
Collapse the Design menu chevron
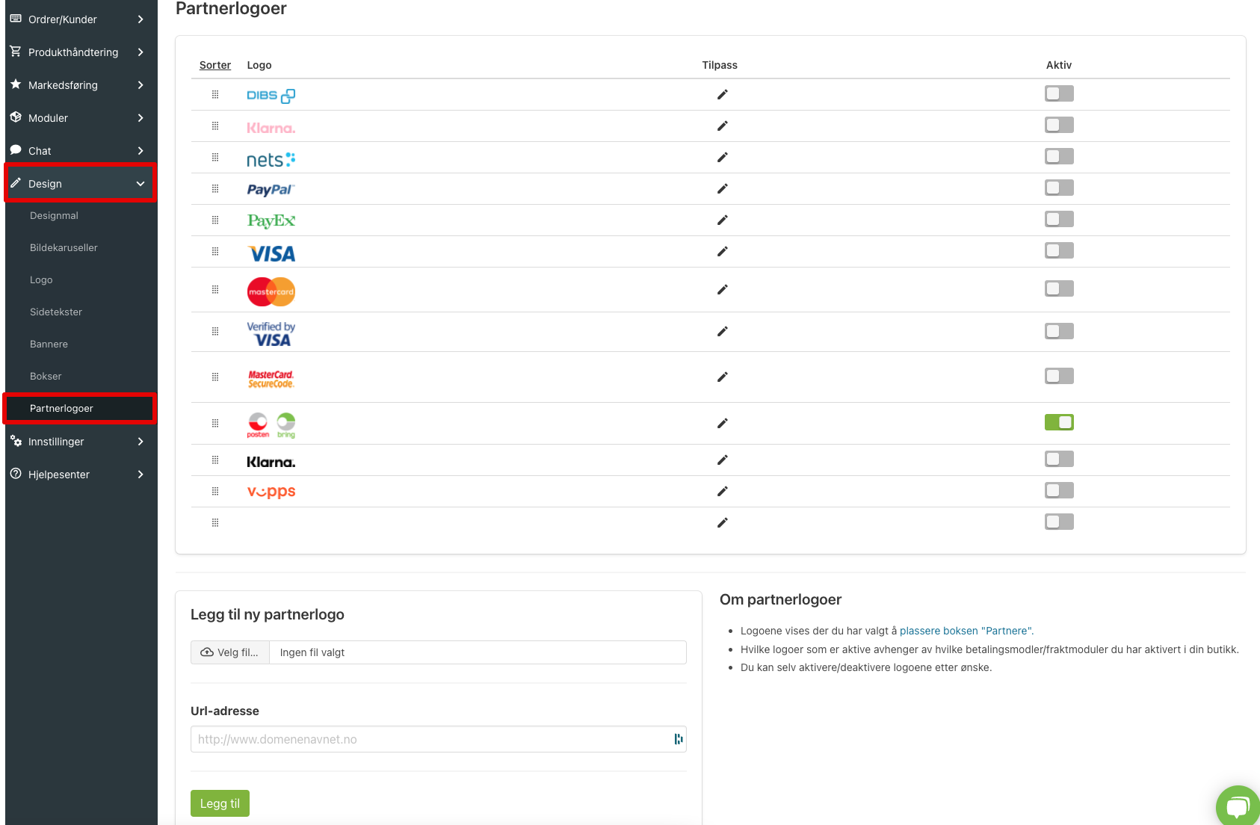pyautogui.click(x=140, y=184)
